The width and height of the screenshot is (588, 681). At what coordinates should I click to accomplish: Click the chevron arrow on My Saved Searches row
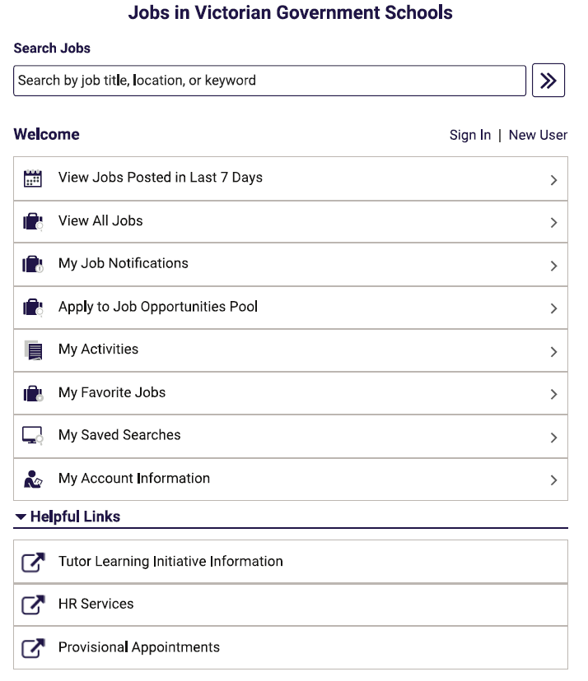click(553, 438)
